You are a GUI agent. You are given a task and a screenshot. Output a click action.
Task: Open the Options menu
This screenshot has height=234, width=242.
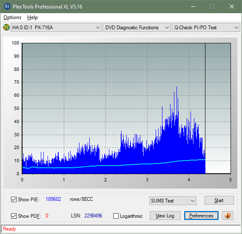click(x=12, y=17)
